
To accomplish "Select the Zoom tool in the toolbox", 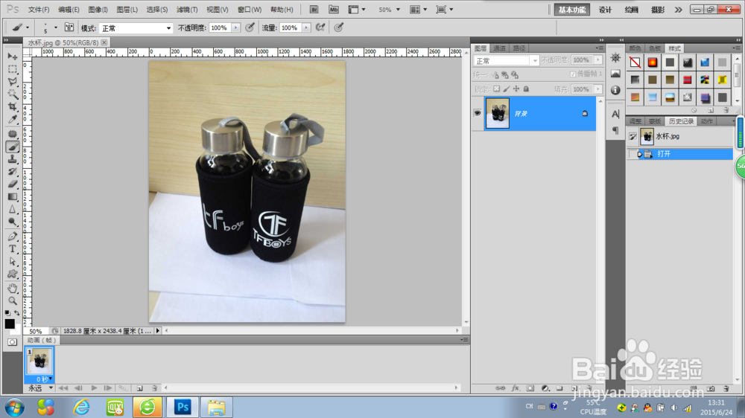I will [13, 300].
